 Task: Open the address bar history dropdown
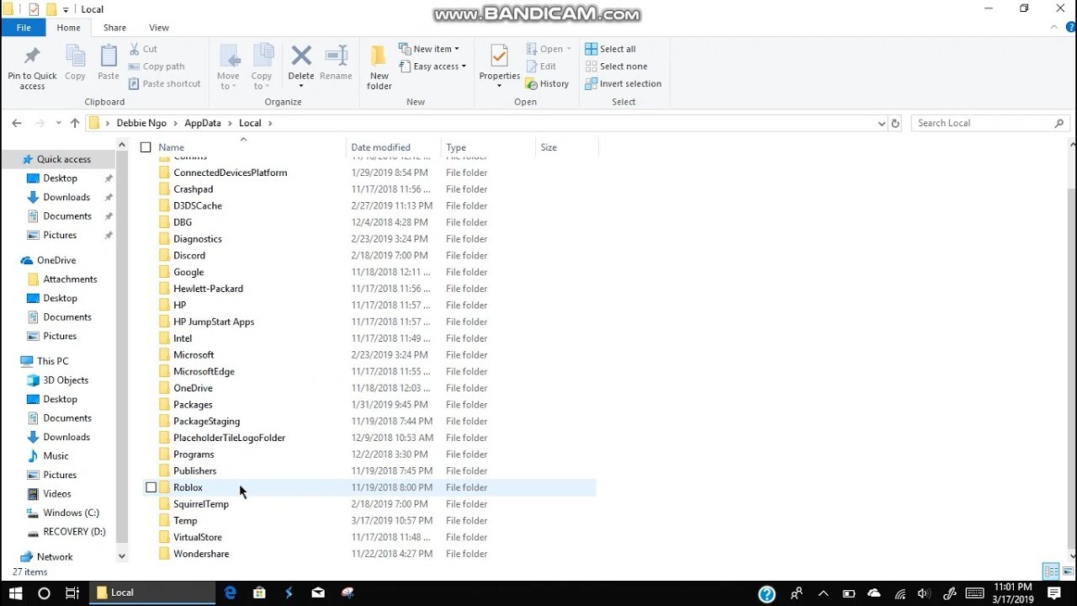[x=881, y=123]
